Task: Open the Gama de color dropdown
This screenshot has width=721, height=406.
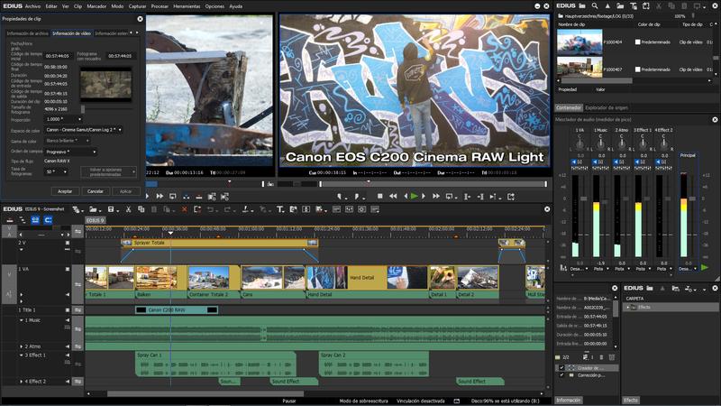Action: (x=67, y=141)
